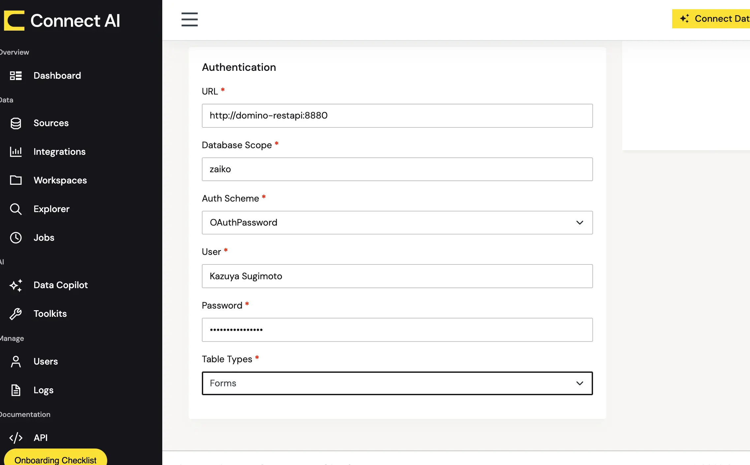Image resolution: width=750 pixels, height=465 pixels.
Task: Click the Connect Data button
Action: point(711,19)
